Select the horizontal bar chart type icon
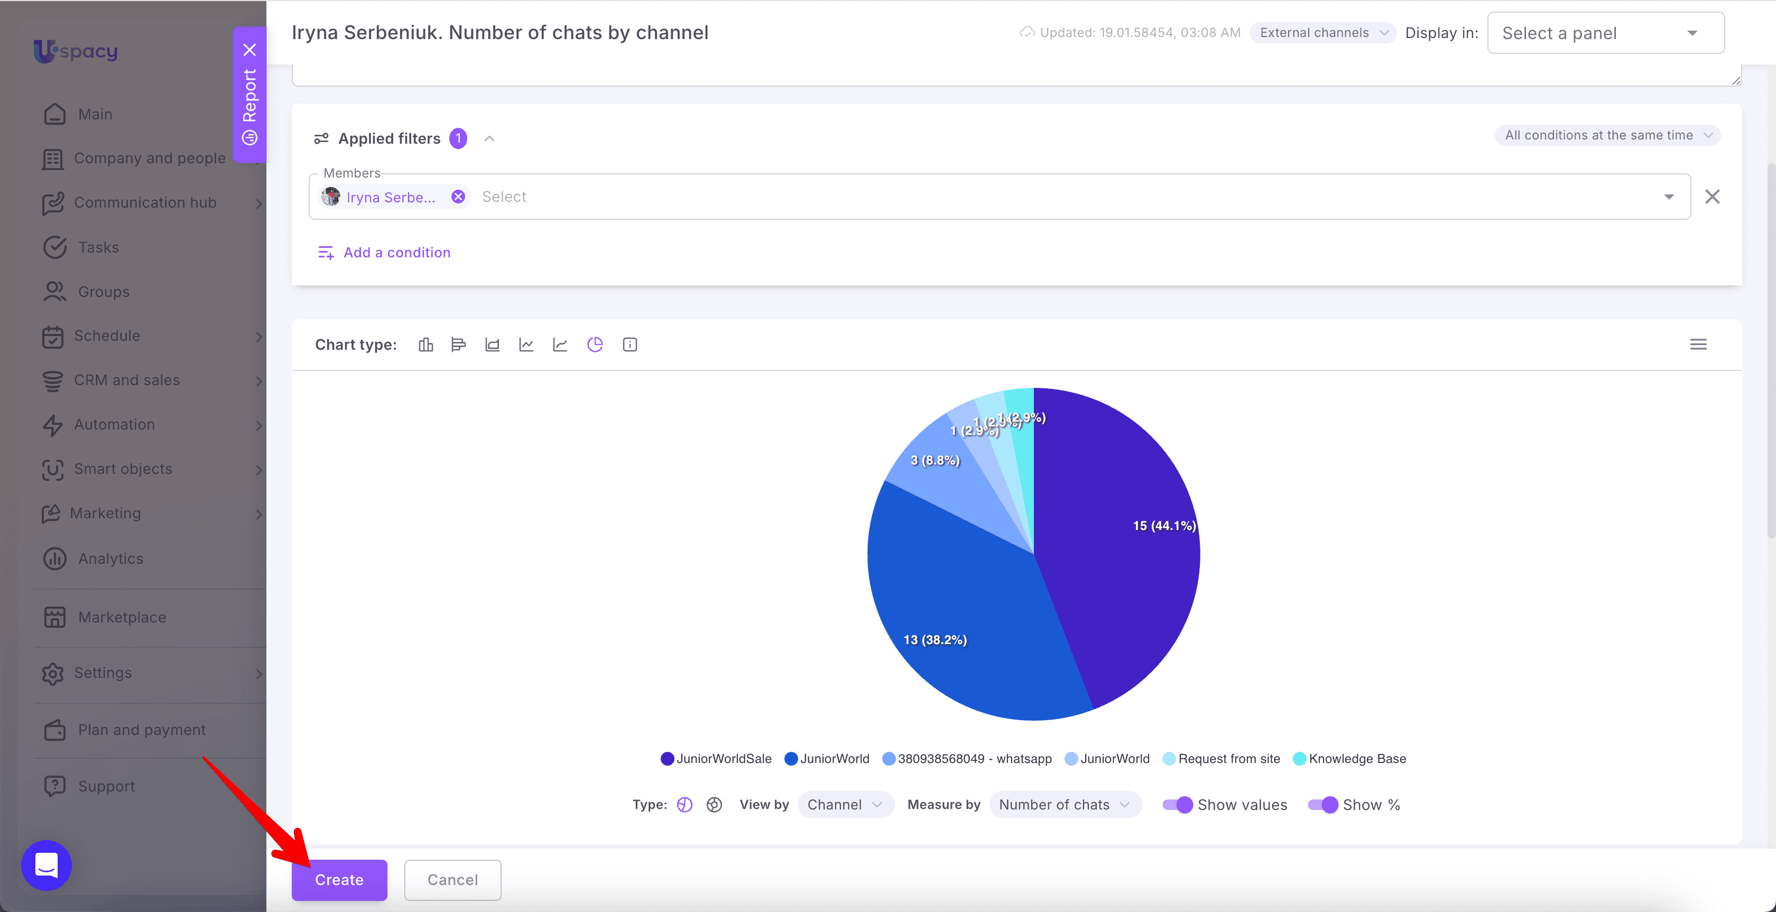Viewport: 1776px width, 912px height. 458,345
